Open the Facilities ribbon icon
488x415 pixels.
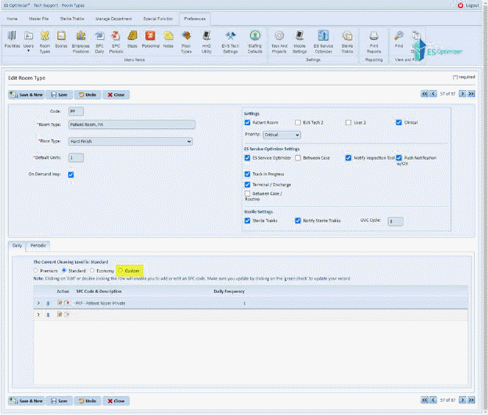pos(13,40)
